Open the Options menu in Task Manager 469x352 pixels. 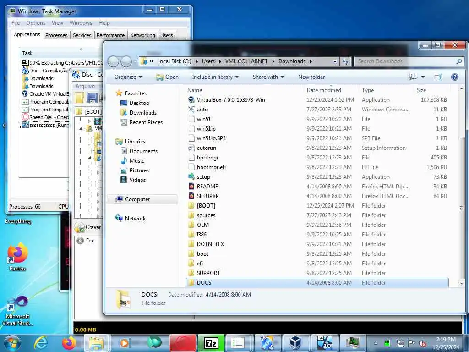tap(36, 23)
